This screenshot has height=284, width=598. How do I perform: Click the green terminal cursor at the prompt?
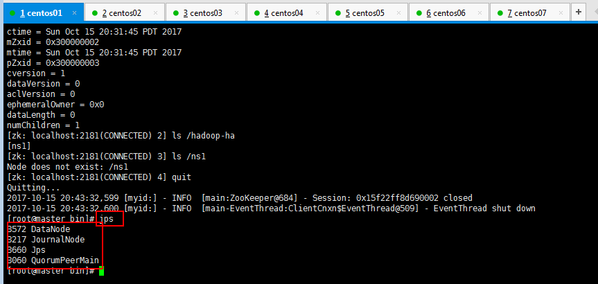tap(101, 271)
